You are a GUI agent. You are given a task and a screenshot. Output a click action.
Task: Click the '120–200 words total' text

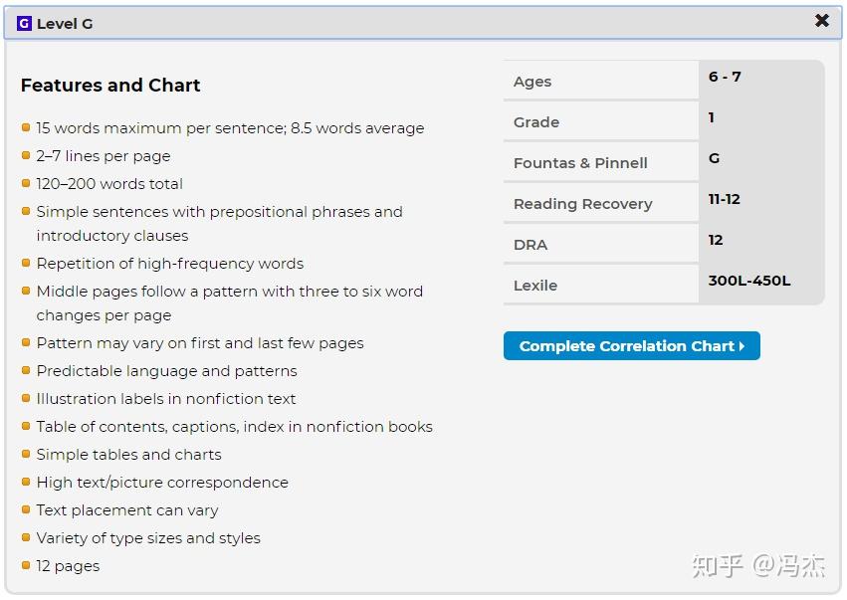109,184
